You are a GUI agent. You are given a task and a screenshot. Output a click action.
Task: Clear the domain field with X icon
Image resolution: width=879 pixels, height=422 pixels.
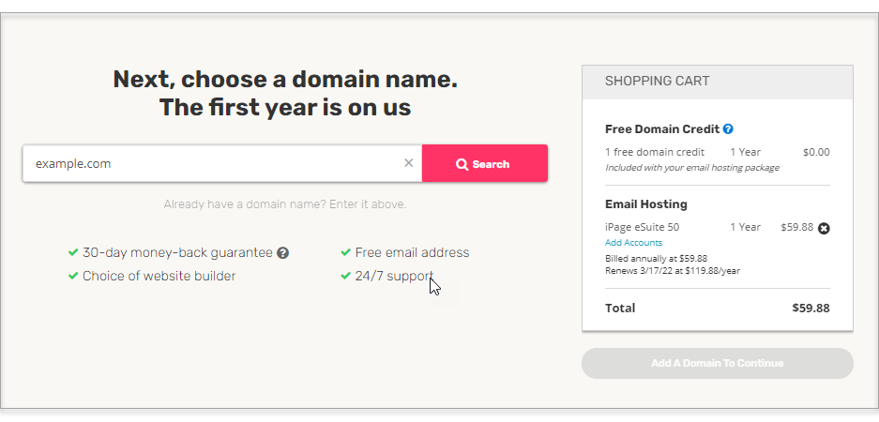coord(409,163)
